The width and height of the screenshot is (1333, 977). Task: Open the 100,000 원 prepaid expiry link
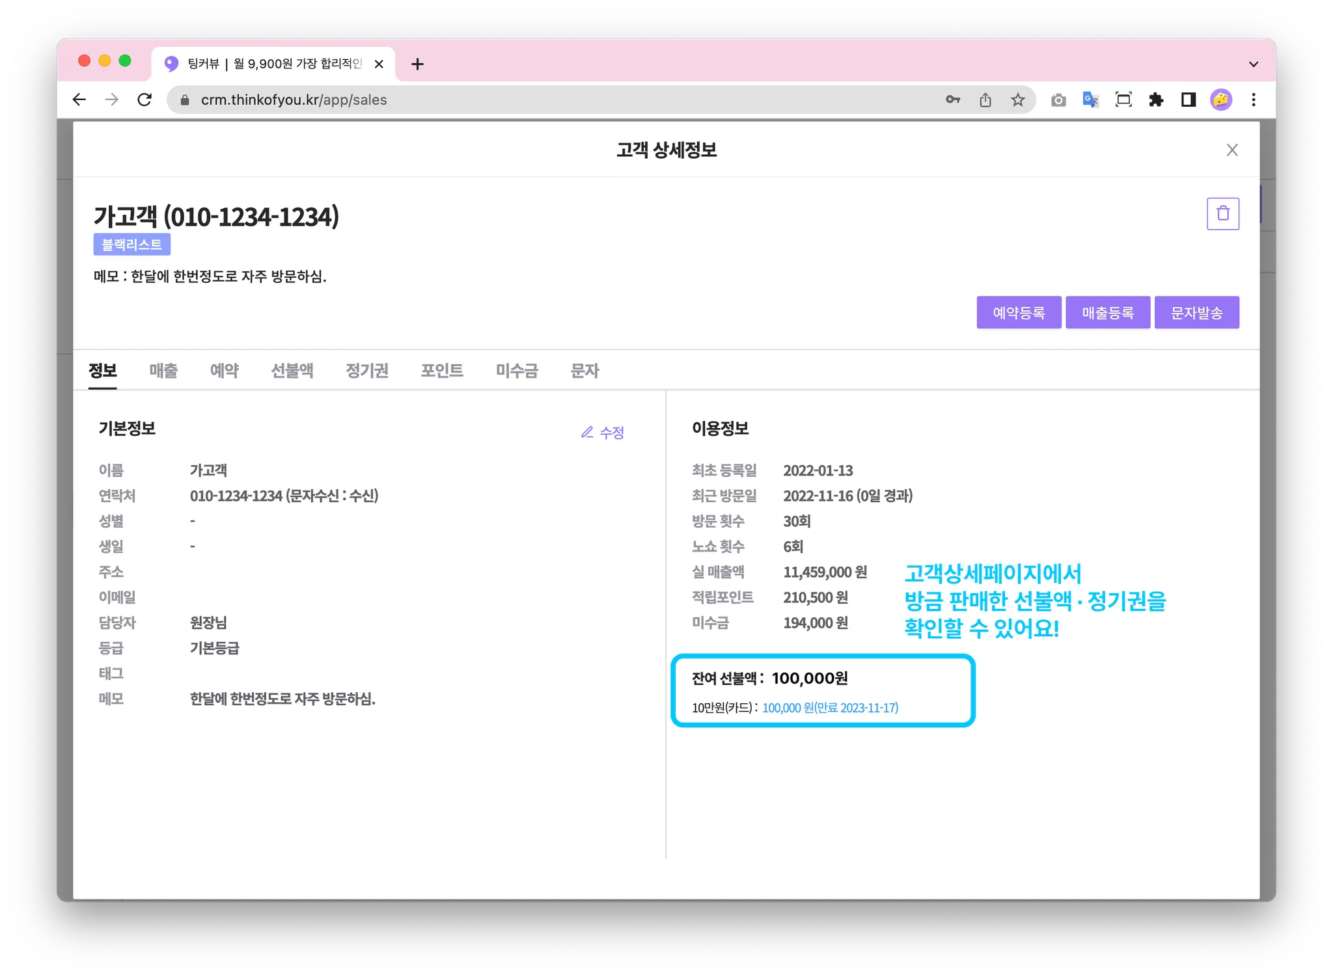coord(830,708)
